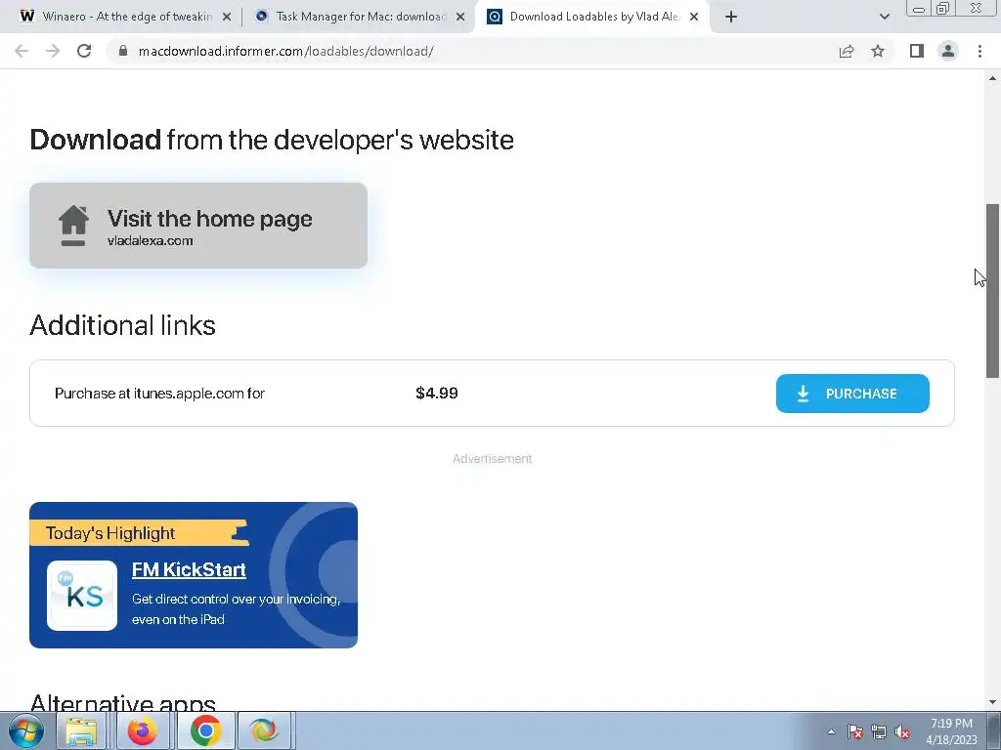Show hidden system tray icons

831,731
